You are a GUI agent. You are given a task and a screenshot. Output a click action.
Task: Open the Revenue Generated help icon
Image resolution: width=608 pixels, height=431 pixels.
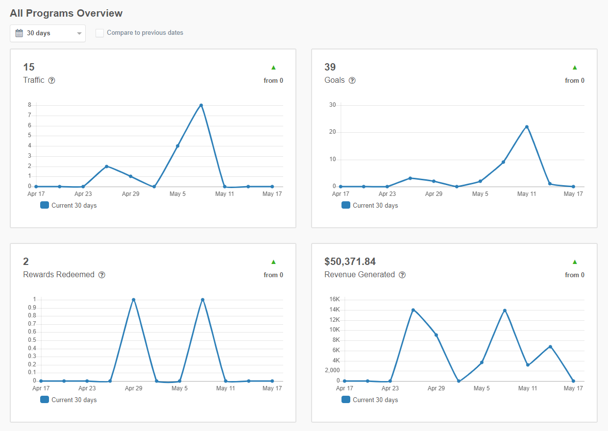coord(402,275)
